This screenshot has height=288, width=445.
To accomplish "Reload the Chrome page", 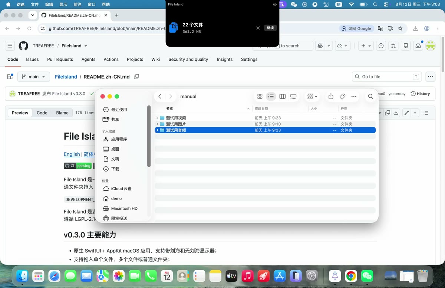I will click(29, 29).
